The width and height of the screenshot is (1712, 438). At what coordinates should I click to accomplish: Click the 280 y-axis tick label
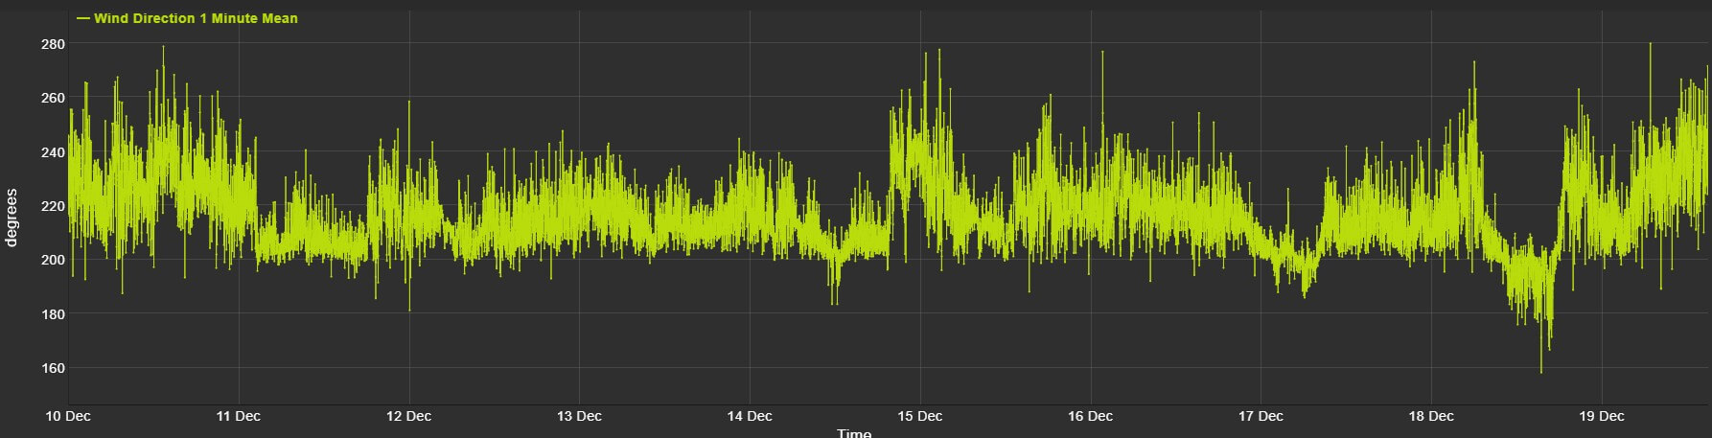point(53,44)
